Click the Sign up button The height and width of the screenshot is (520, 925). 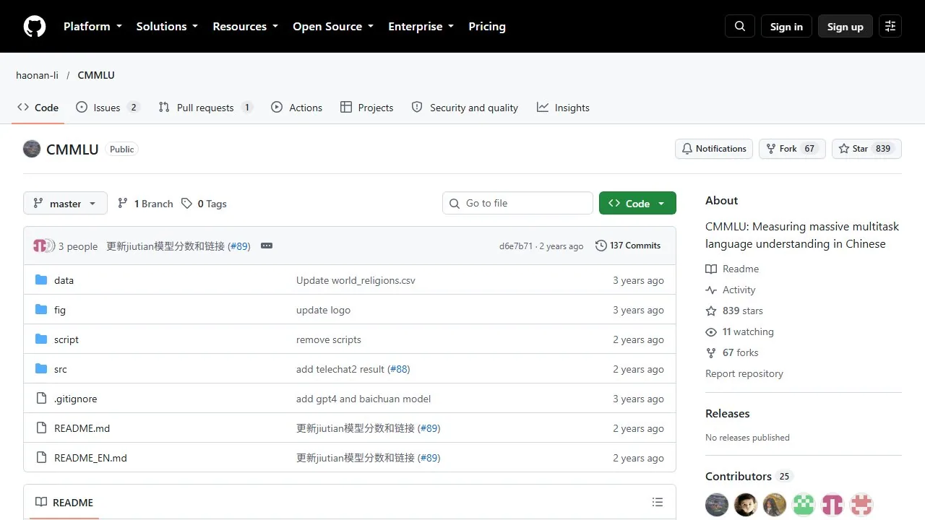pos(846,27)
